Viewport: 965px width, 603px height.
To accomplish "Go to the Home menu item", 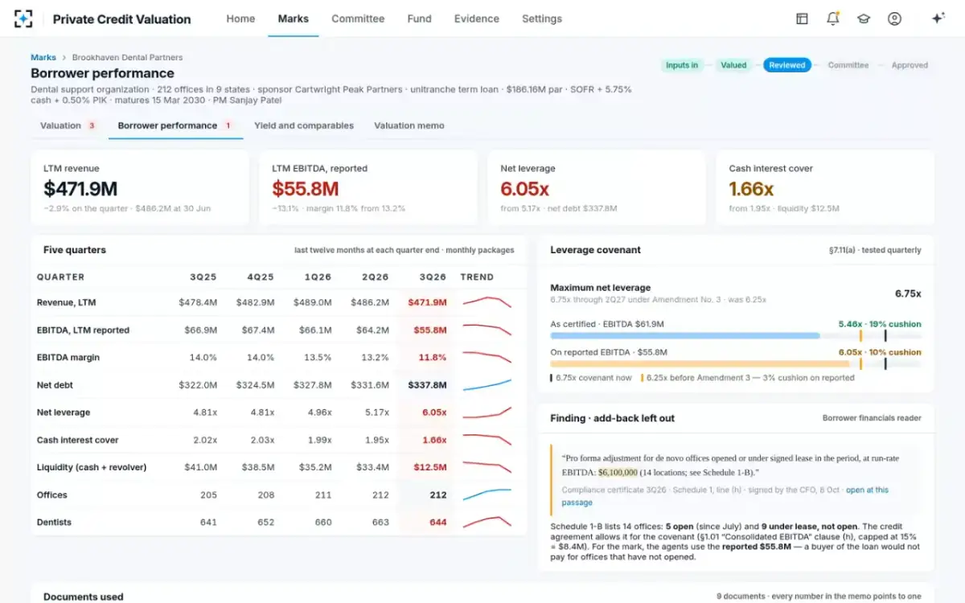I will 240,18.
